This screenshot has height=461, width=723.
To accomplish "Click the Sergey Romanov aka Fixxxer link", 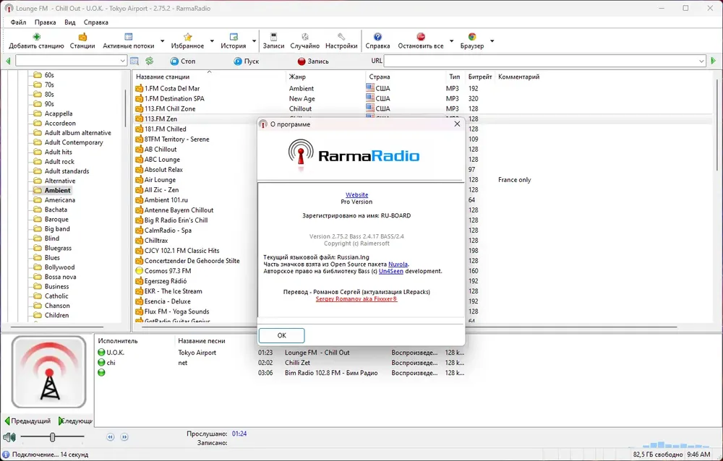I will (356, 298).
